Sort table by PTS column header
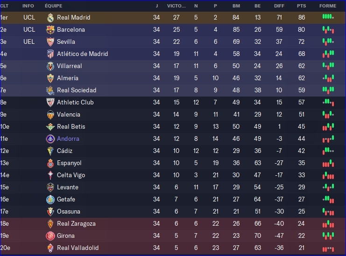This screenshot has width=346, height=256. [301, 6]
